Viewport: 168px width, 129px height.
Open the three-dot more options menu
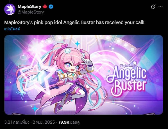(160, 7)
